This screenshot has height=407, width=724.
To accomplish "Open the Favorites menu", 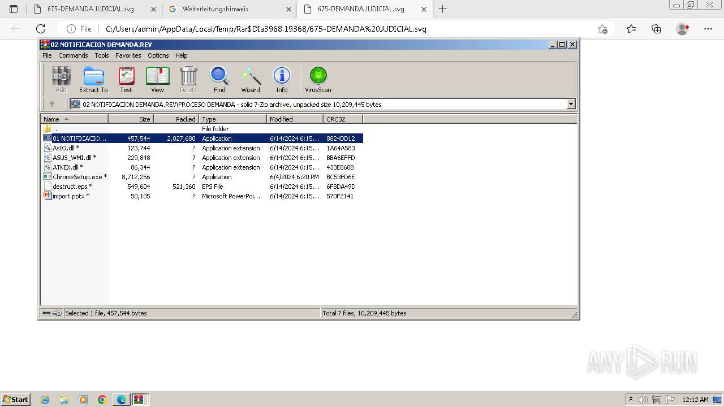I will pos(128,55).
